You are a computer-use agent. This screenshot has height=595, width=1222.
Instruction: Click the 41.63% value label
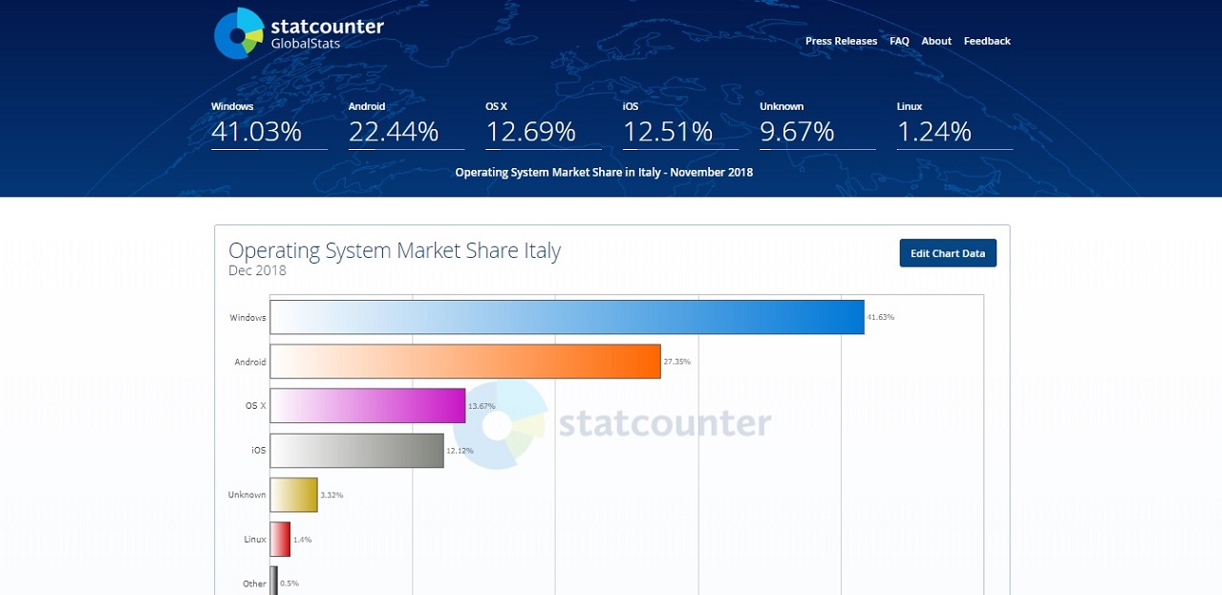click(880, 317)
